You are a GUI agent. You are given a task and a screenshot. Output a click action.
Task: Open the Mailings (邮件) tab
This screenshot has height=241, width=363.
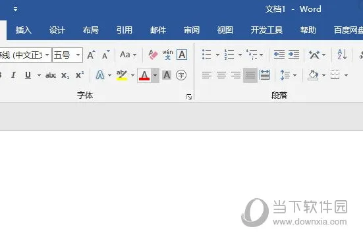point(158,30)
